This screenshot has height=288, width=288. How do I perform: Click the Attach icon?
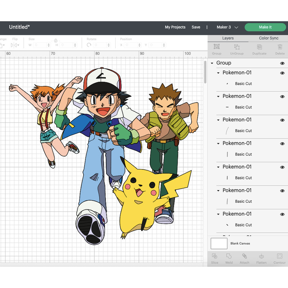[x=244, y=258]
